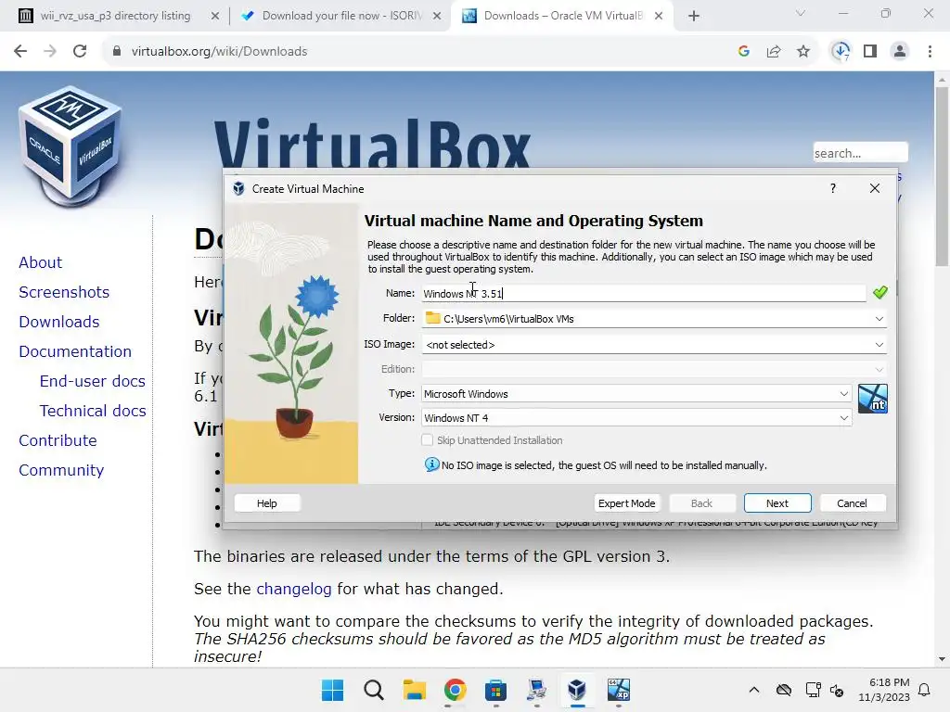Switch to Chrome in the taskbar
Screen dimensions: 950x712
pos(455,690)
